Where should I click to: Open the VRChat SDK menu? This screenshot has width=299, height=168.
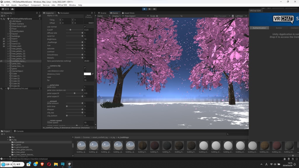tap(62, 5)
